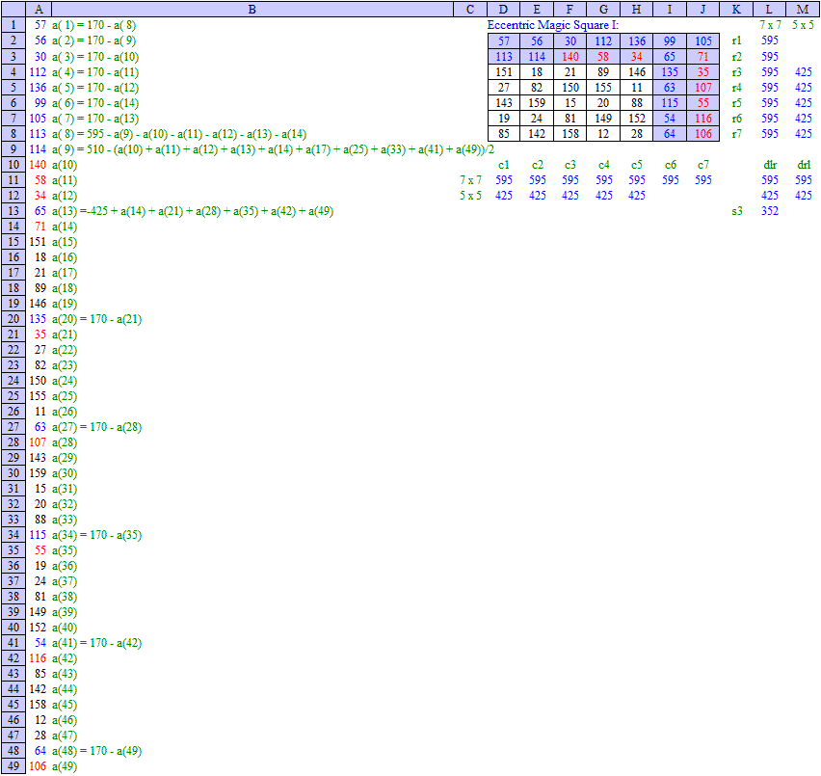The width and height of the screenshot is (821, 776).
Task: Select column G header
Action: coord(603,9)
